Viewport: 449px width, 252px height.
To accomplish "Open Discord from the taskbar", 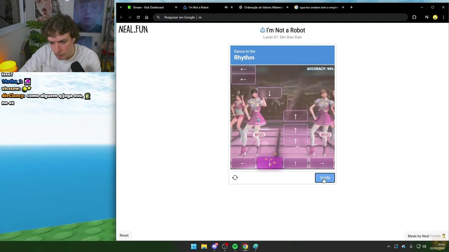I will coord(214,246).
